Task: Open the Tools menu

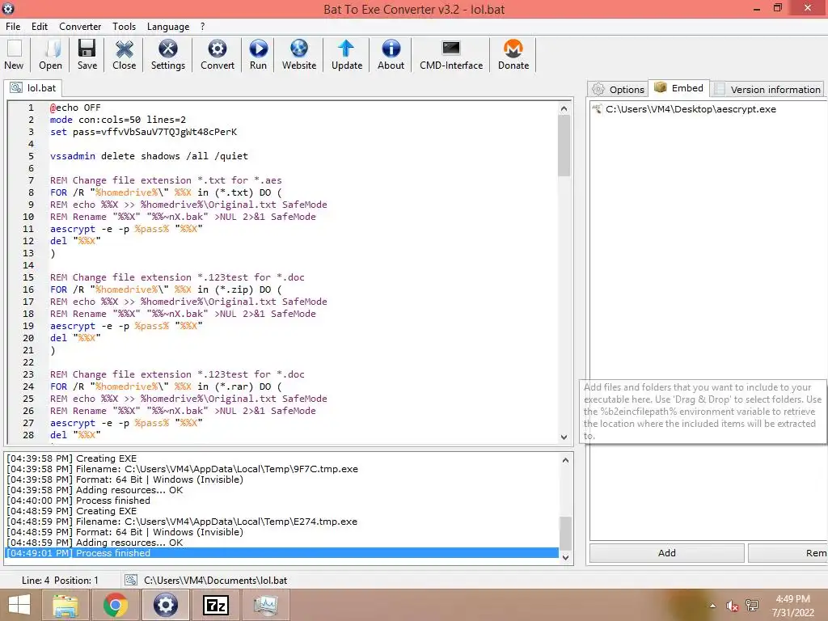Action: [x=124, y=27]
